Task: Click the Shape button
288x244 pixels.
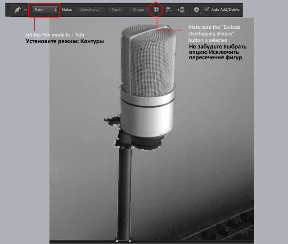Action: [138, 9]
